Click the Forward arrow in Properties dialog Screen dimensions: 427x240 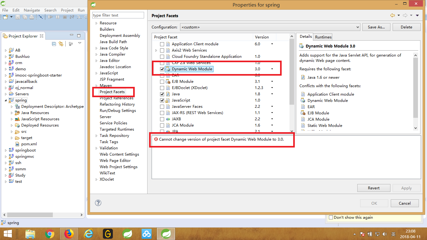coord(405,15)
